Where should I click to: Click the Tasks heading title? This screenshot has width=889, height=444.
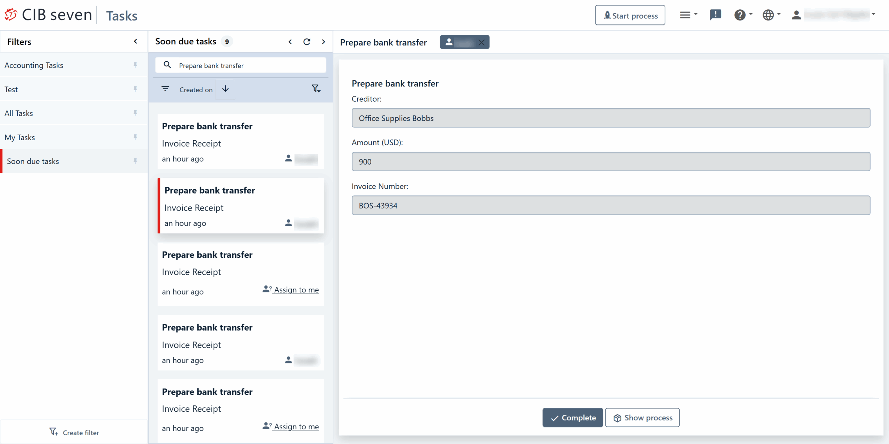(x=122, y=16)
